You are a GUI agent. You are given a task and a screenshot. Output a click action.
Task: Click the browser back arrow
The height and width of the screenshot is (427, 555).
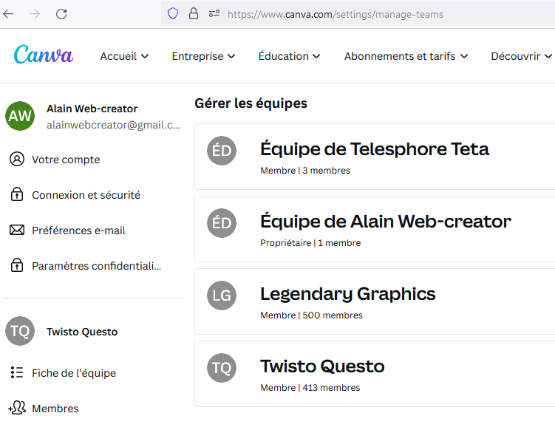pos(9,14)
